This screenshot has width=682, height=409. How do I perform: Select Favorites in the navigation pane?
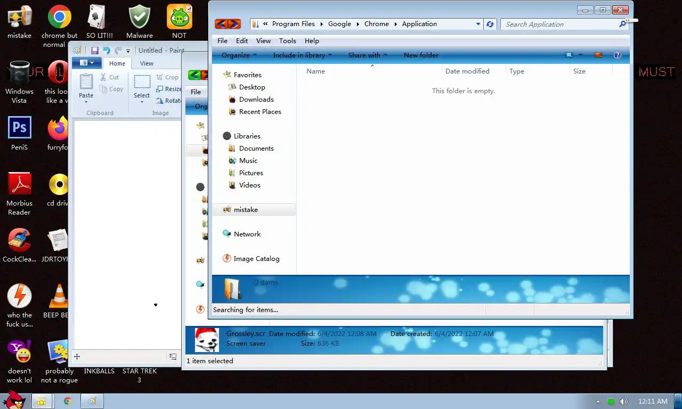pyautogui.click(x=247, y=75)
